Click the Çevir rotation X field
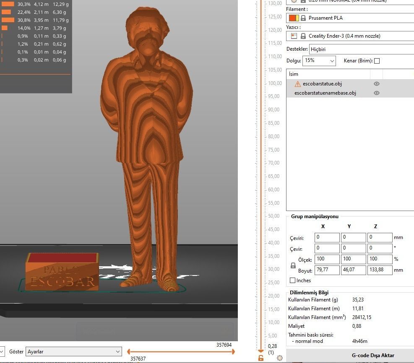 click(x=327, y=248)
